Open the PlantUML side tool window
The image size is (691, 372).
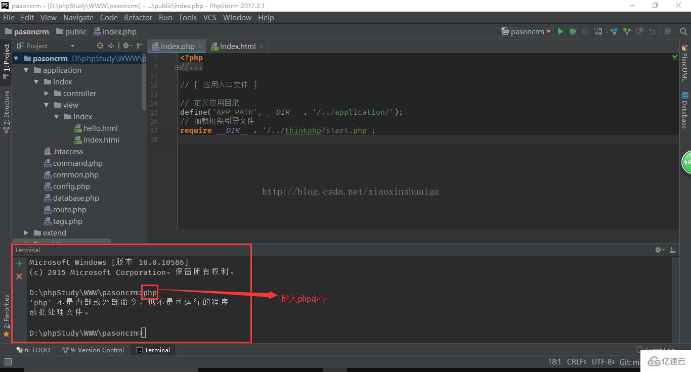(684, 63)
